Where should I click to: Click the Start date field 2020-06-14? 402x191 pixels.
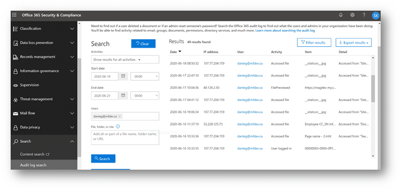pyautogui.click(x=105, y=76)
